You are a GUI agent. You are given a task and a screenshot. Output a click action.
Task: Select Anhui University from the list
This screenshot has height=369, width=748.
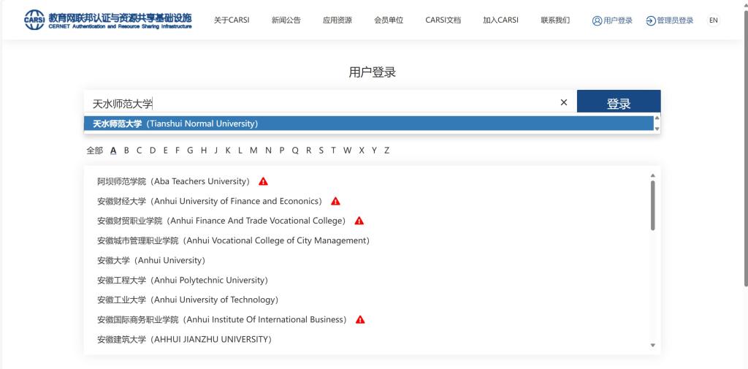[151, 260]
